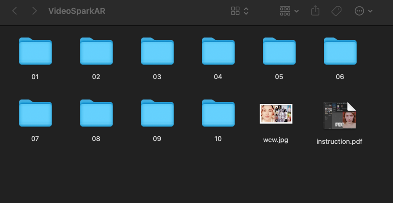
Task: Click the Share toolbar button
Action: [x=315, y=11]
